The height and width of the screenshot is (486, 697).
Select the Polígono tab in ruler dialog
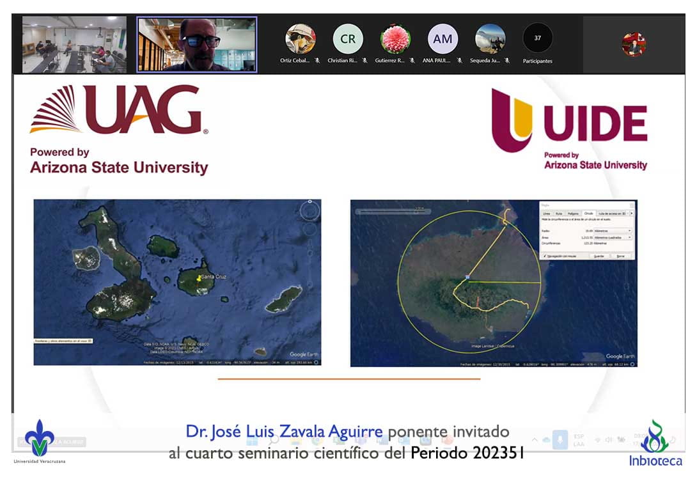coord(572,214)
